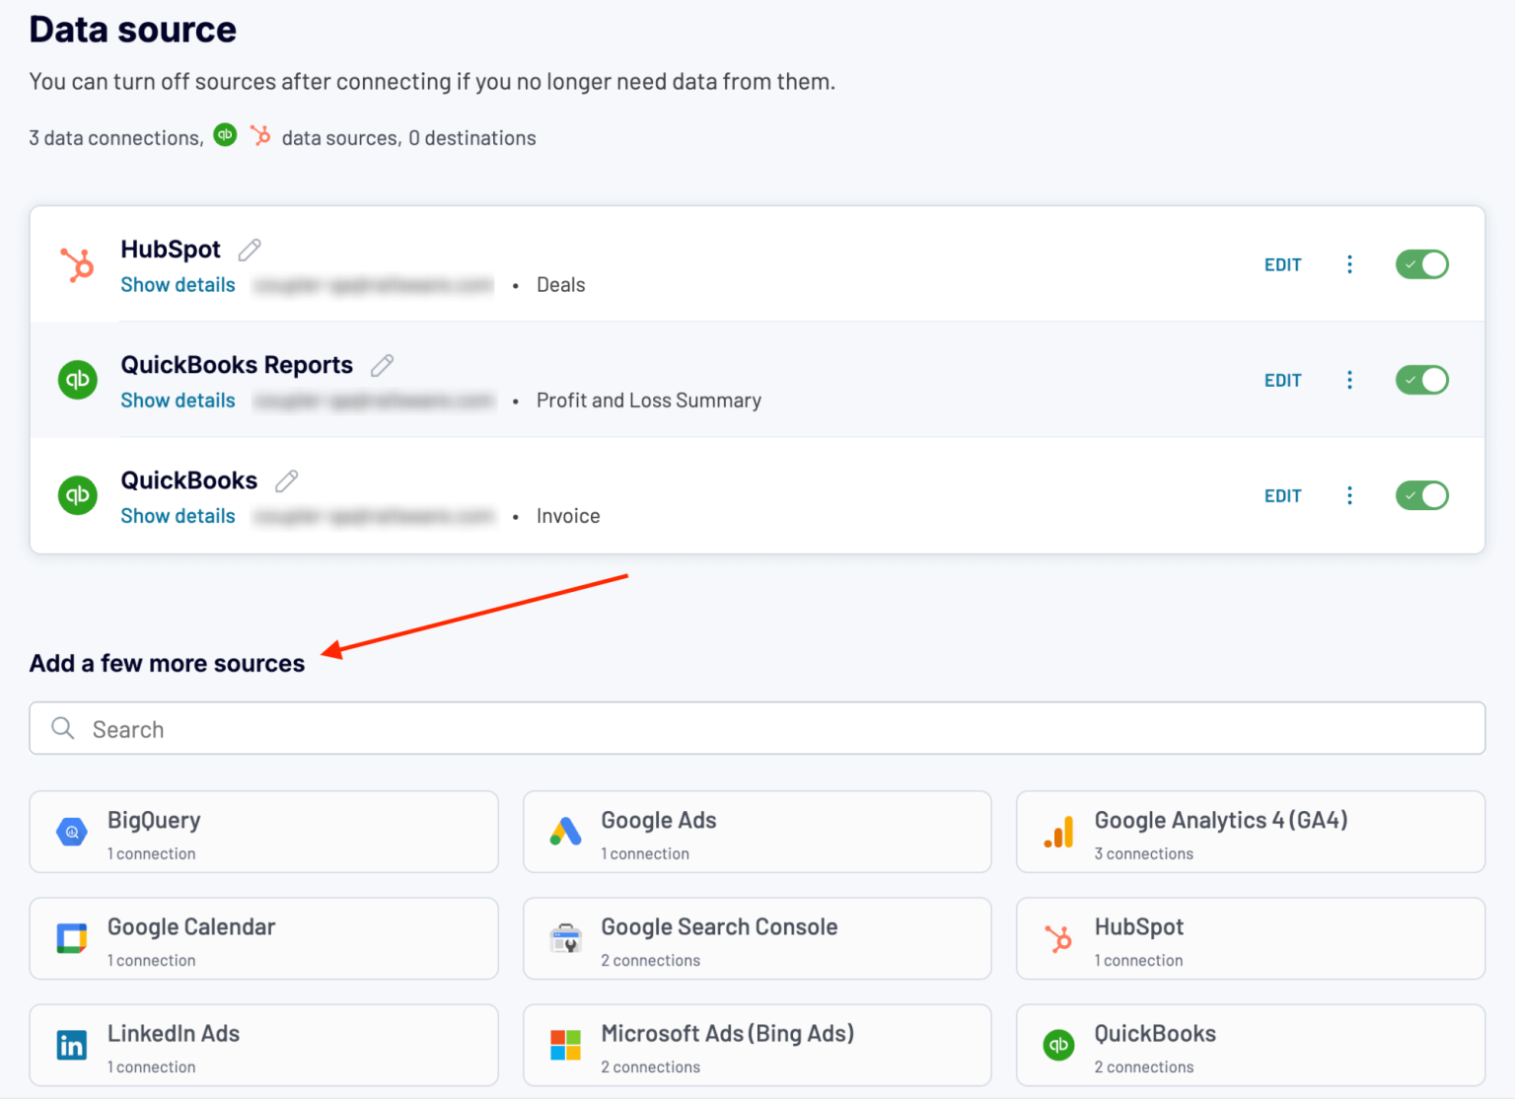Select the Google Ads icon
1515x1099 pixels.
pyautogui.click(x=565, y=832)
